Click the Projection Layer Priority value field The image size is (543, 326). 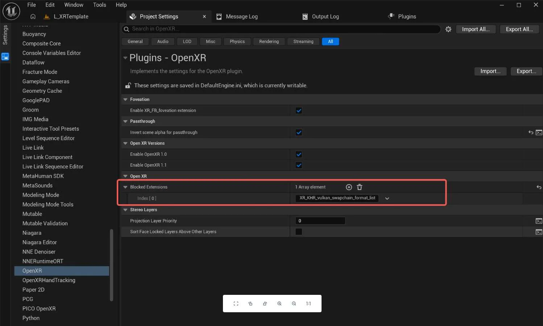(320, 221)
